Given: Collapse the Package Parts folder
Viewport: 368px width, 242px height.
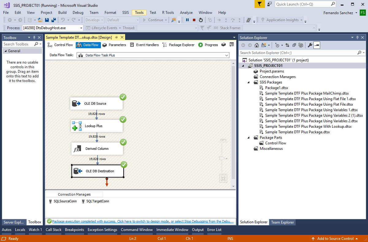Looking at the screenshot, I should (x=249, y=138).
